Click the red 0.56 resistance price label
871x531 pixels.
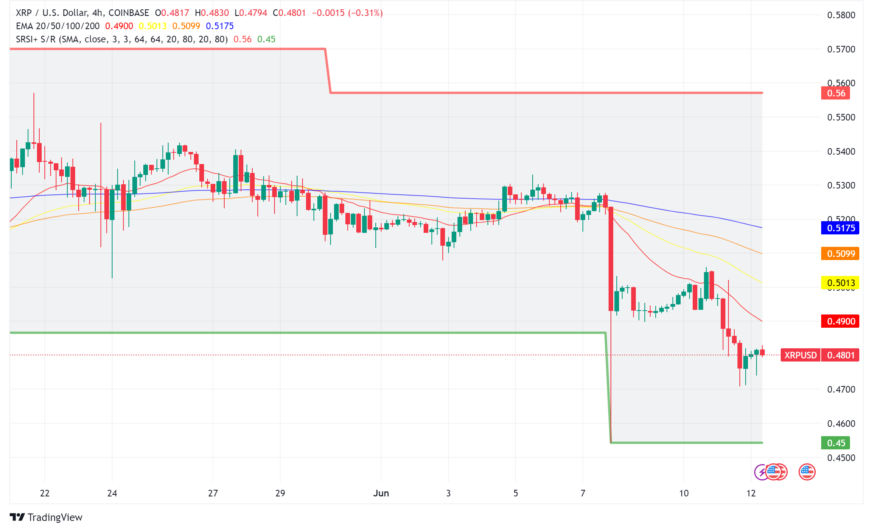pos(835,93)
